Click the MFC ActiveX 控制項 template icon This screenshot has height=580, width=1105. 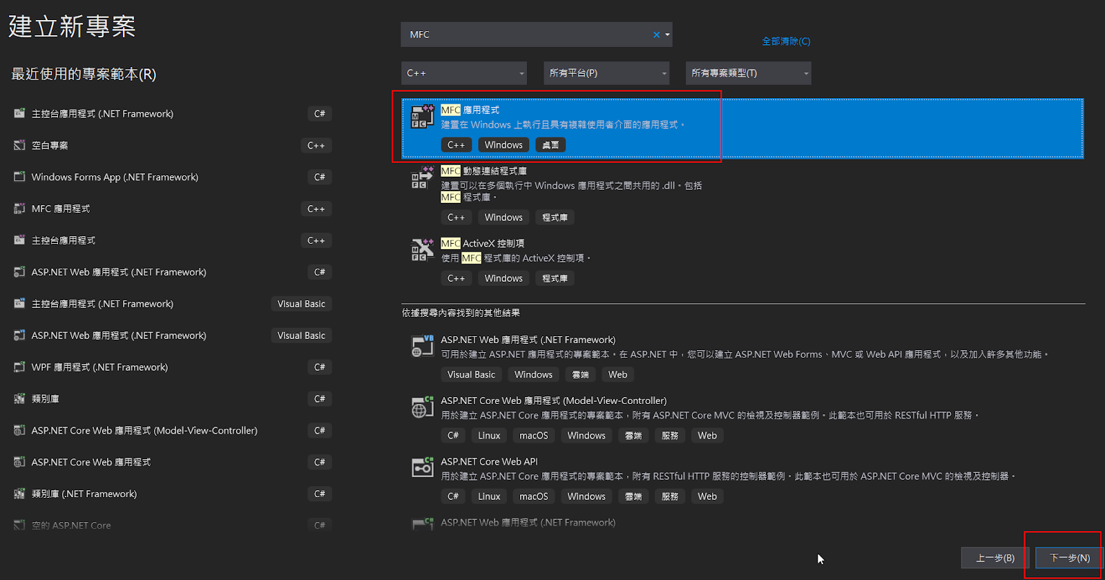tap(422, 249)
